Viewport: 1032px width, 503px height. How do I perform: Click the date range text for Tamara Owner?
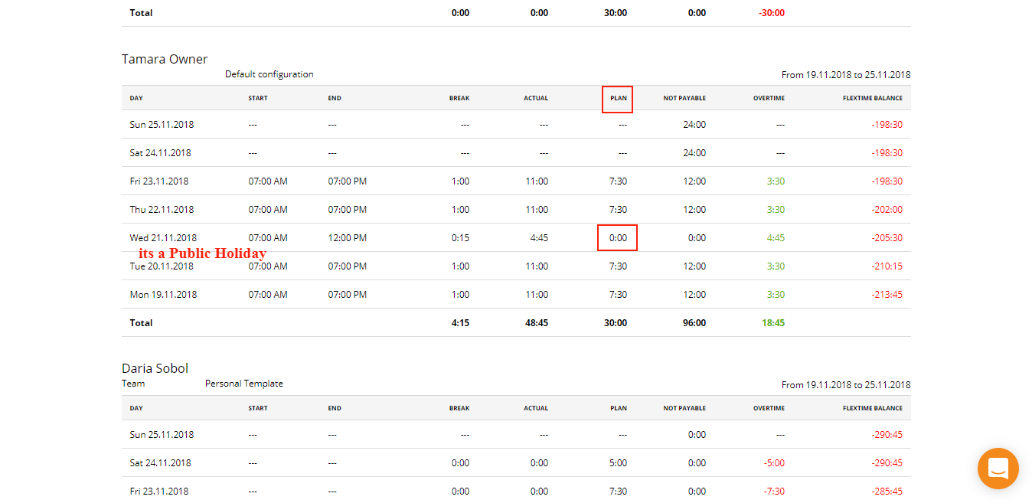[x=846, y=75]
